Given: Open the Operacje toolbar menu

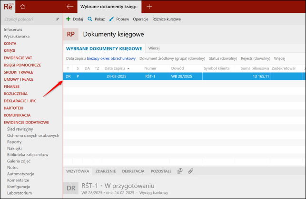Looking at the screenshot, I should (x=140, y=19).
